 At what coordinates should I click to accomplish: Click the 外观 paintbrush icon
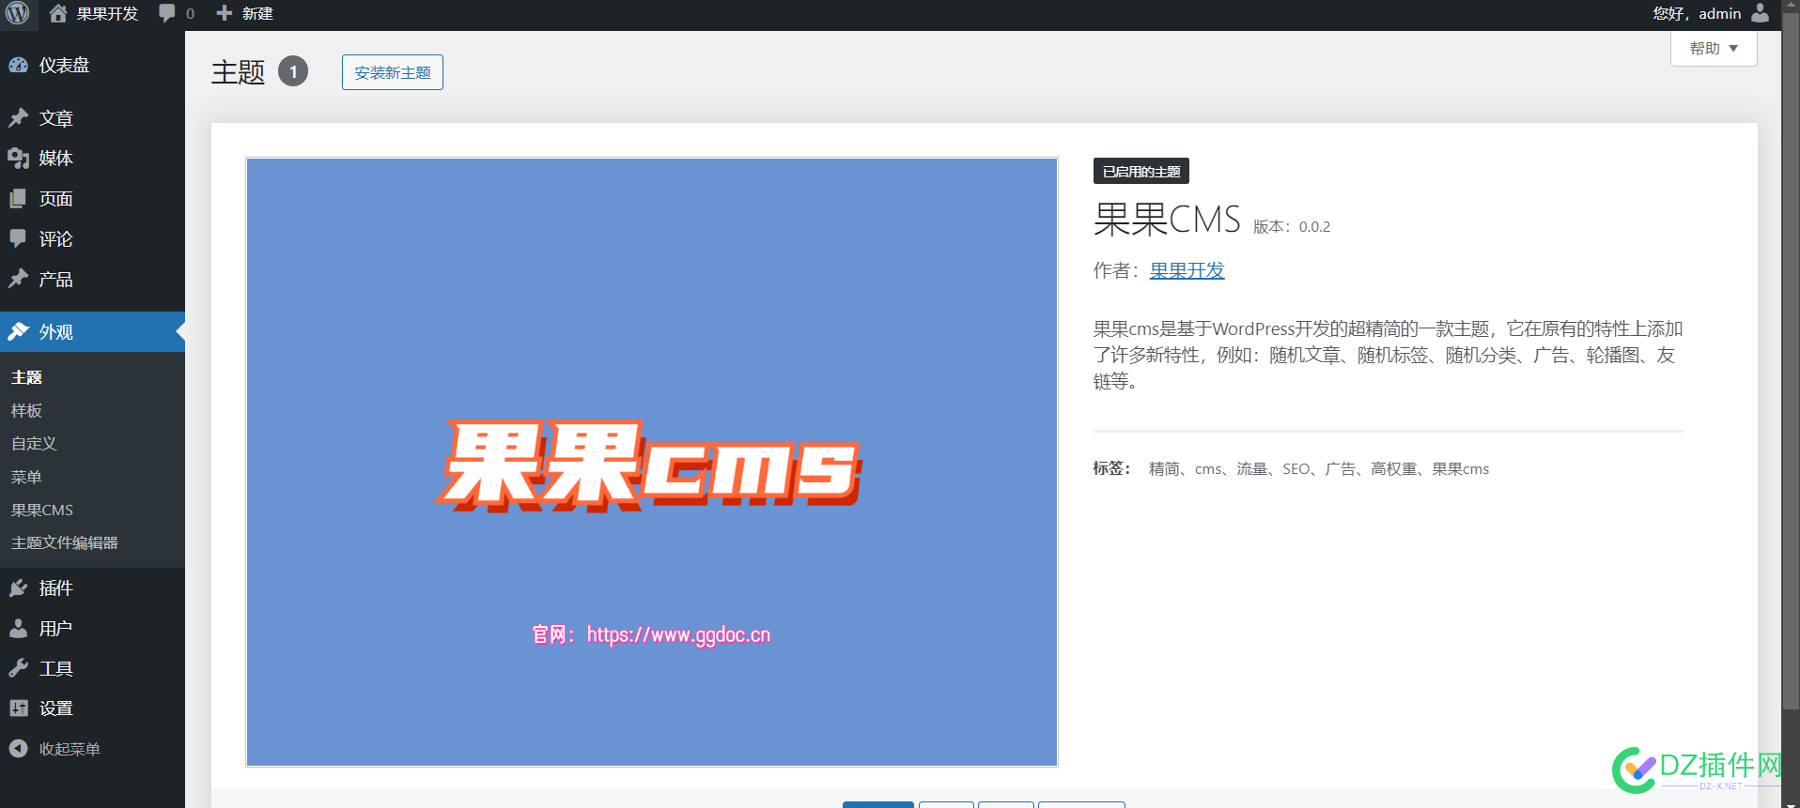(x=18, y=331)
